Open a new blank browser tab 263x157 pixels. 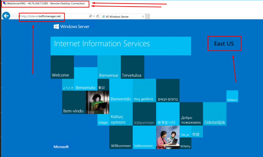pyautogui.click(x=148, y=16)
